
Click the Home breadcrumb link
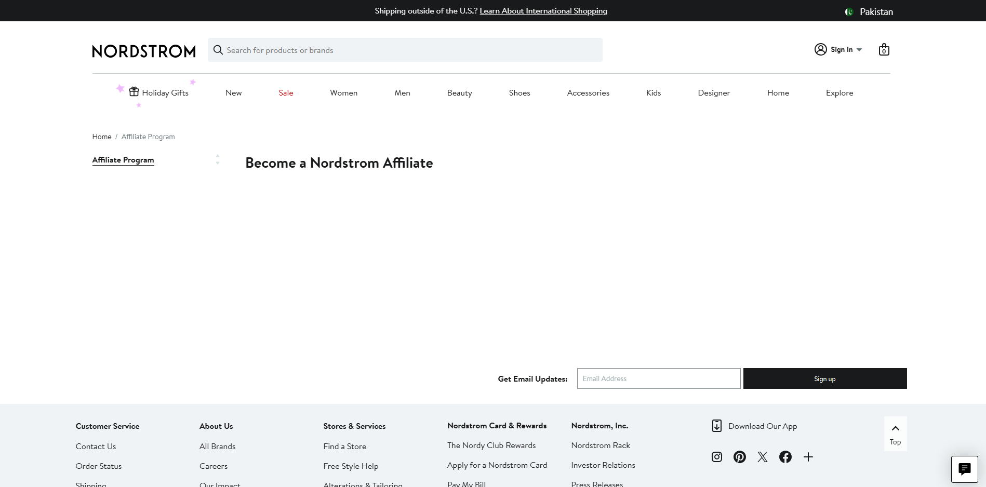point(102,137)
